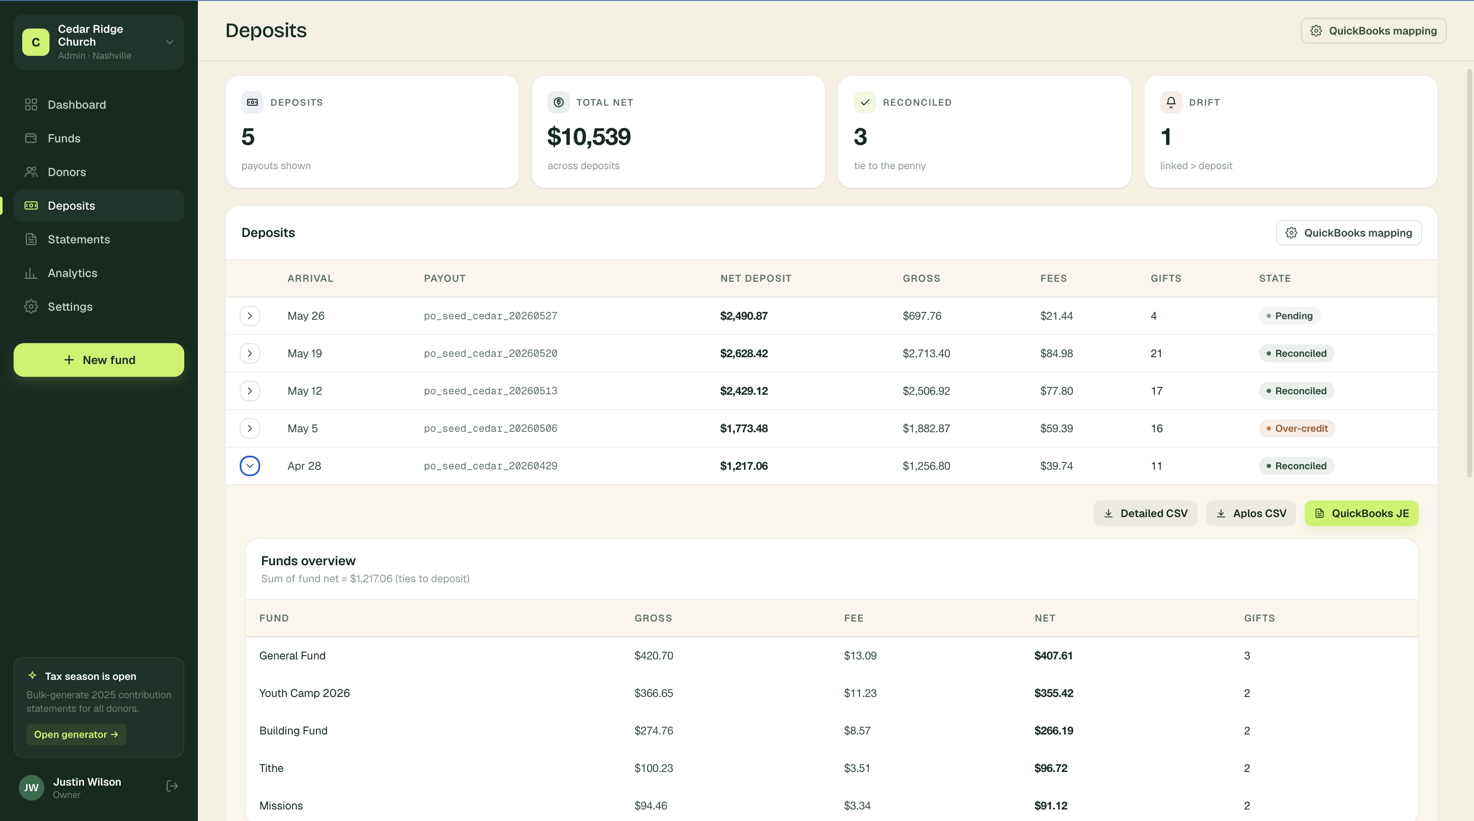Click the Open generator link
This screenshot has height=821, width=1474.
[76, 734]
